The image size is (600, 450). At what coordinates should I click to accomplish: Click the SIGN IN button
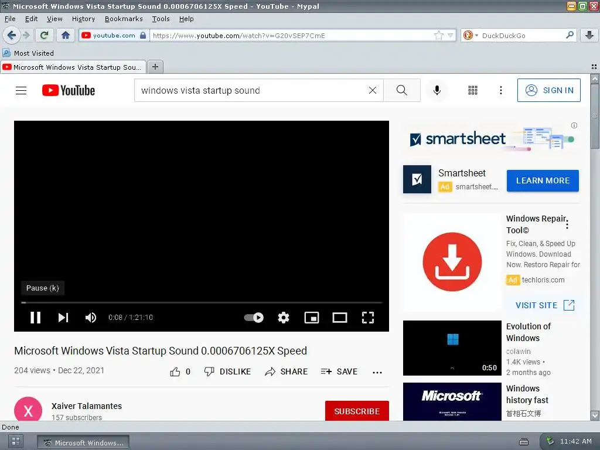point(548,90)
